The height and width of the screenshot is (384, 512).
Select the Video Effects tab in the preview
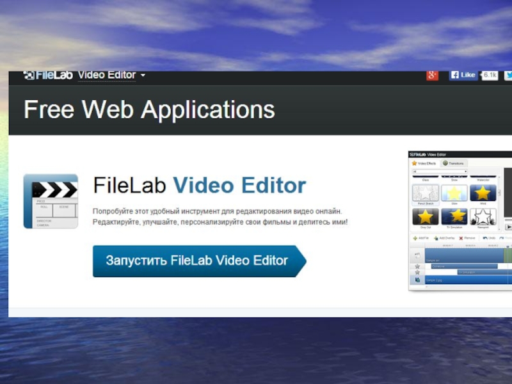[424, 163]
